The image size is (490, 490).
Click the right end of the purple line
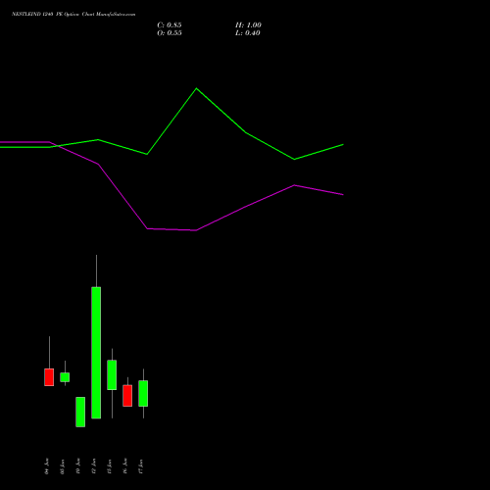(x=343, y=195)
